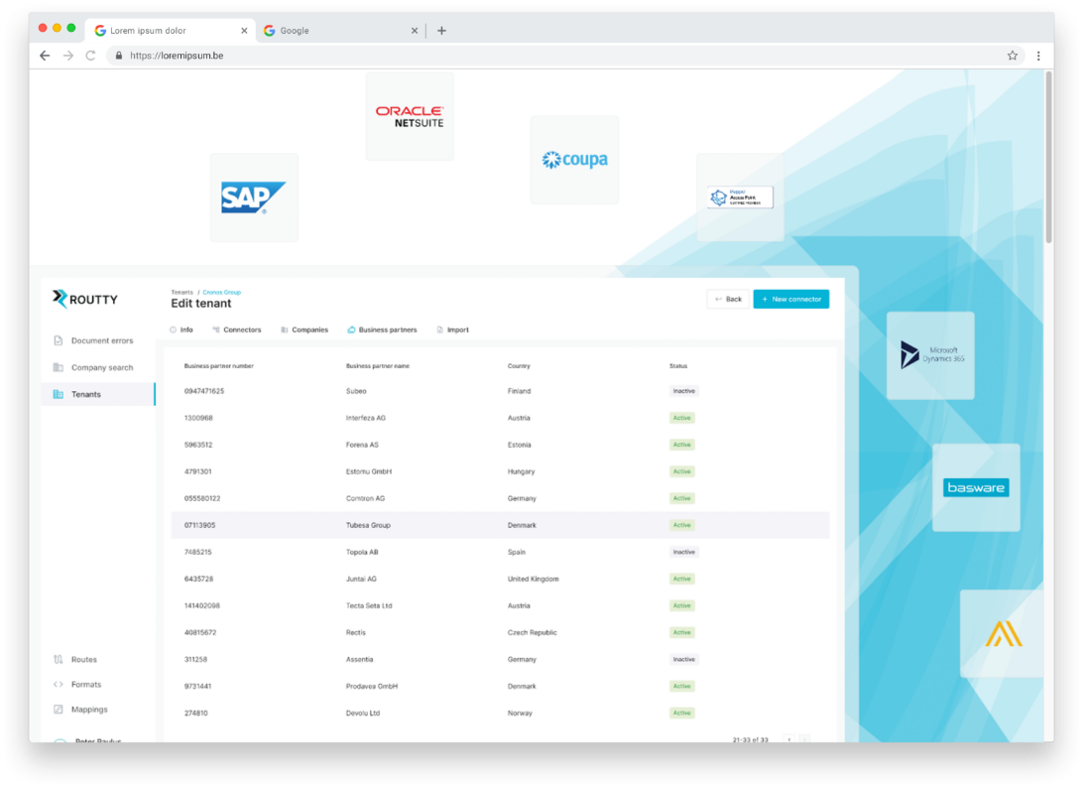Viewport: 1083px width, 788px height.
Task: Click the Czech Republic country cell
Action: 533,632
